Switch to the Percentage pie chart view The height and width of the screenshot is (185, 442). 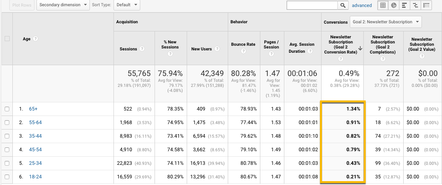[394, 5]
